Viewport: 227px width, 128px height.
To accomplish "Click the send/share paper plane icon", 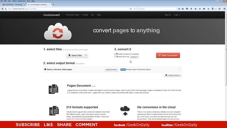I will (200, 9).
